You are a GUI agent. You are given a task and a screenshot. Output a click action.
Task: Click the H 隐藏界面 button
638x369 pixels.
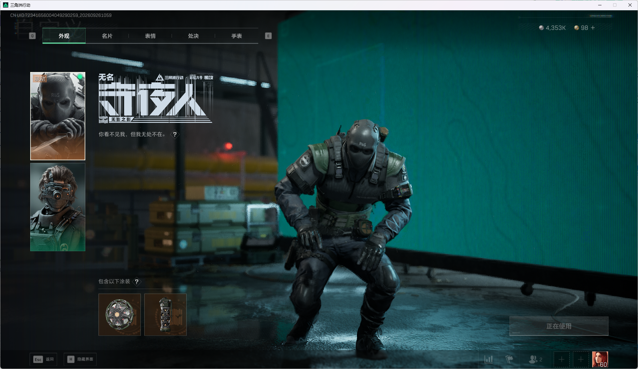(x=80, y=359)
